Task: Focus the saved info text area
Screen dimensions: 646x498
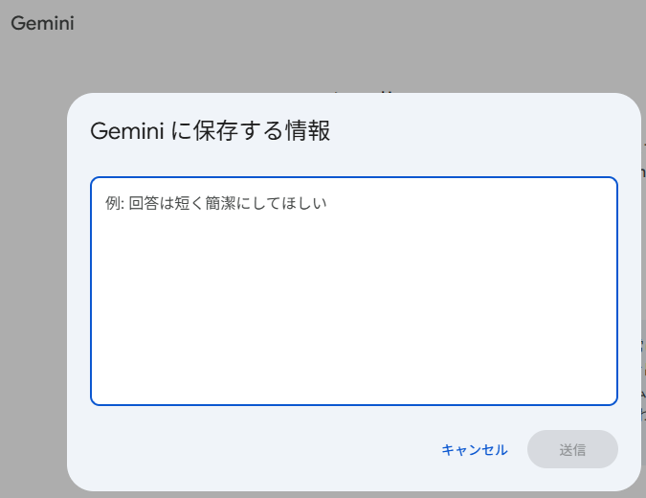Action: click(x=353, y=290)
